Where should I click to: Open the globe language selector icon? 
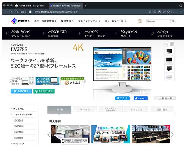tap(140, 21)
